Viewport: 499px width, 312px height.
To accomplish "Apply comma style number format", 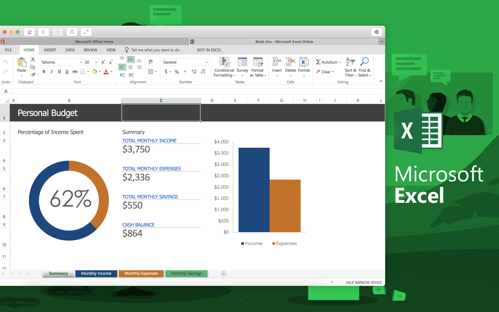I will coord(185,72).
